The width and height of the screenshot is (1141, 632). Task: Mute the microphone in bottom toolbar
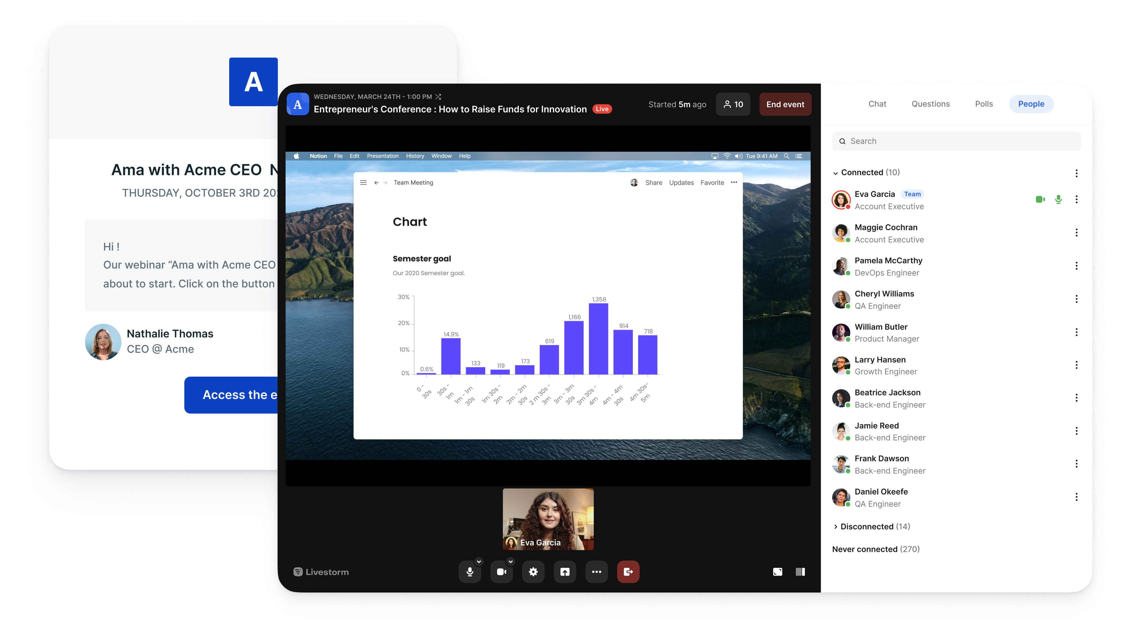[x=470, y=572]
